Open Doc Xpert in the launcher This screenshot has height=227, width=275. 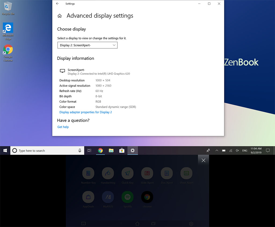pyautogui.click(x=167, y=176)
